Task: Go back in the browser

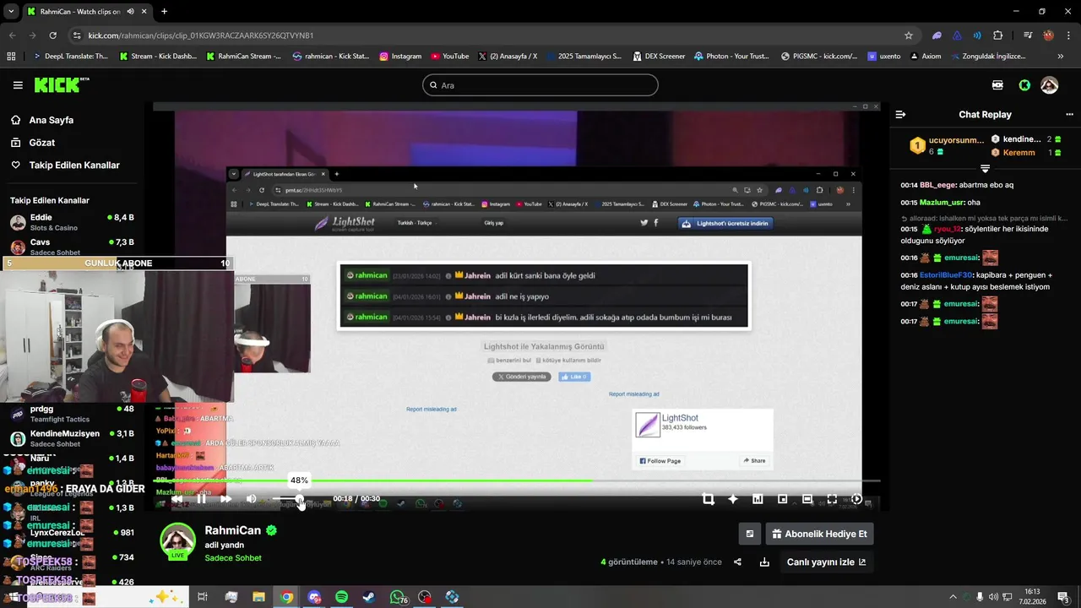Action: pyautogui.click(x=12, y=35)
